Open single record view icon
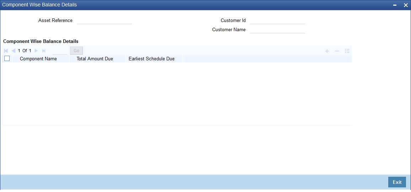The height and width of the screenshot is (192, 411). (x=347, y=51)
